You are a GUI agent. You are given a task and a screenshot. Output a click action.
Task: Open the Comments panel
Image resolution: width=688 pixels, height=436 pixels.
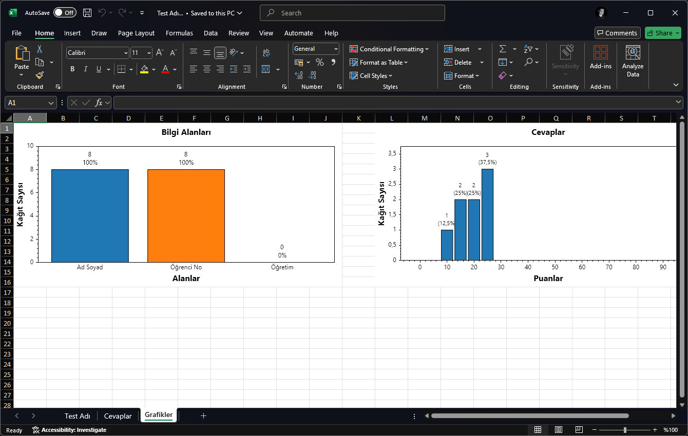(617, 33)
